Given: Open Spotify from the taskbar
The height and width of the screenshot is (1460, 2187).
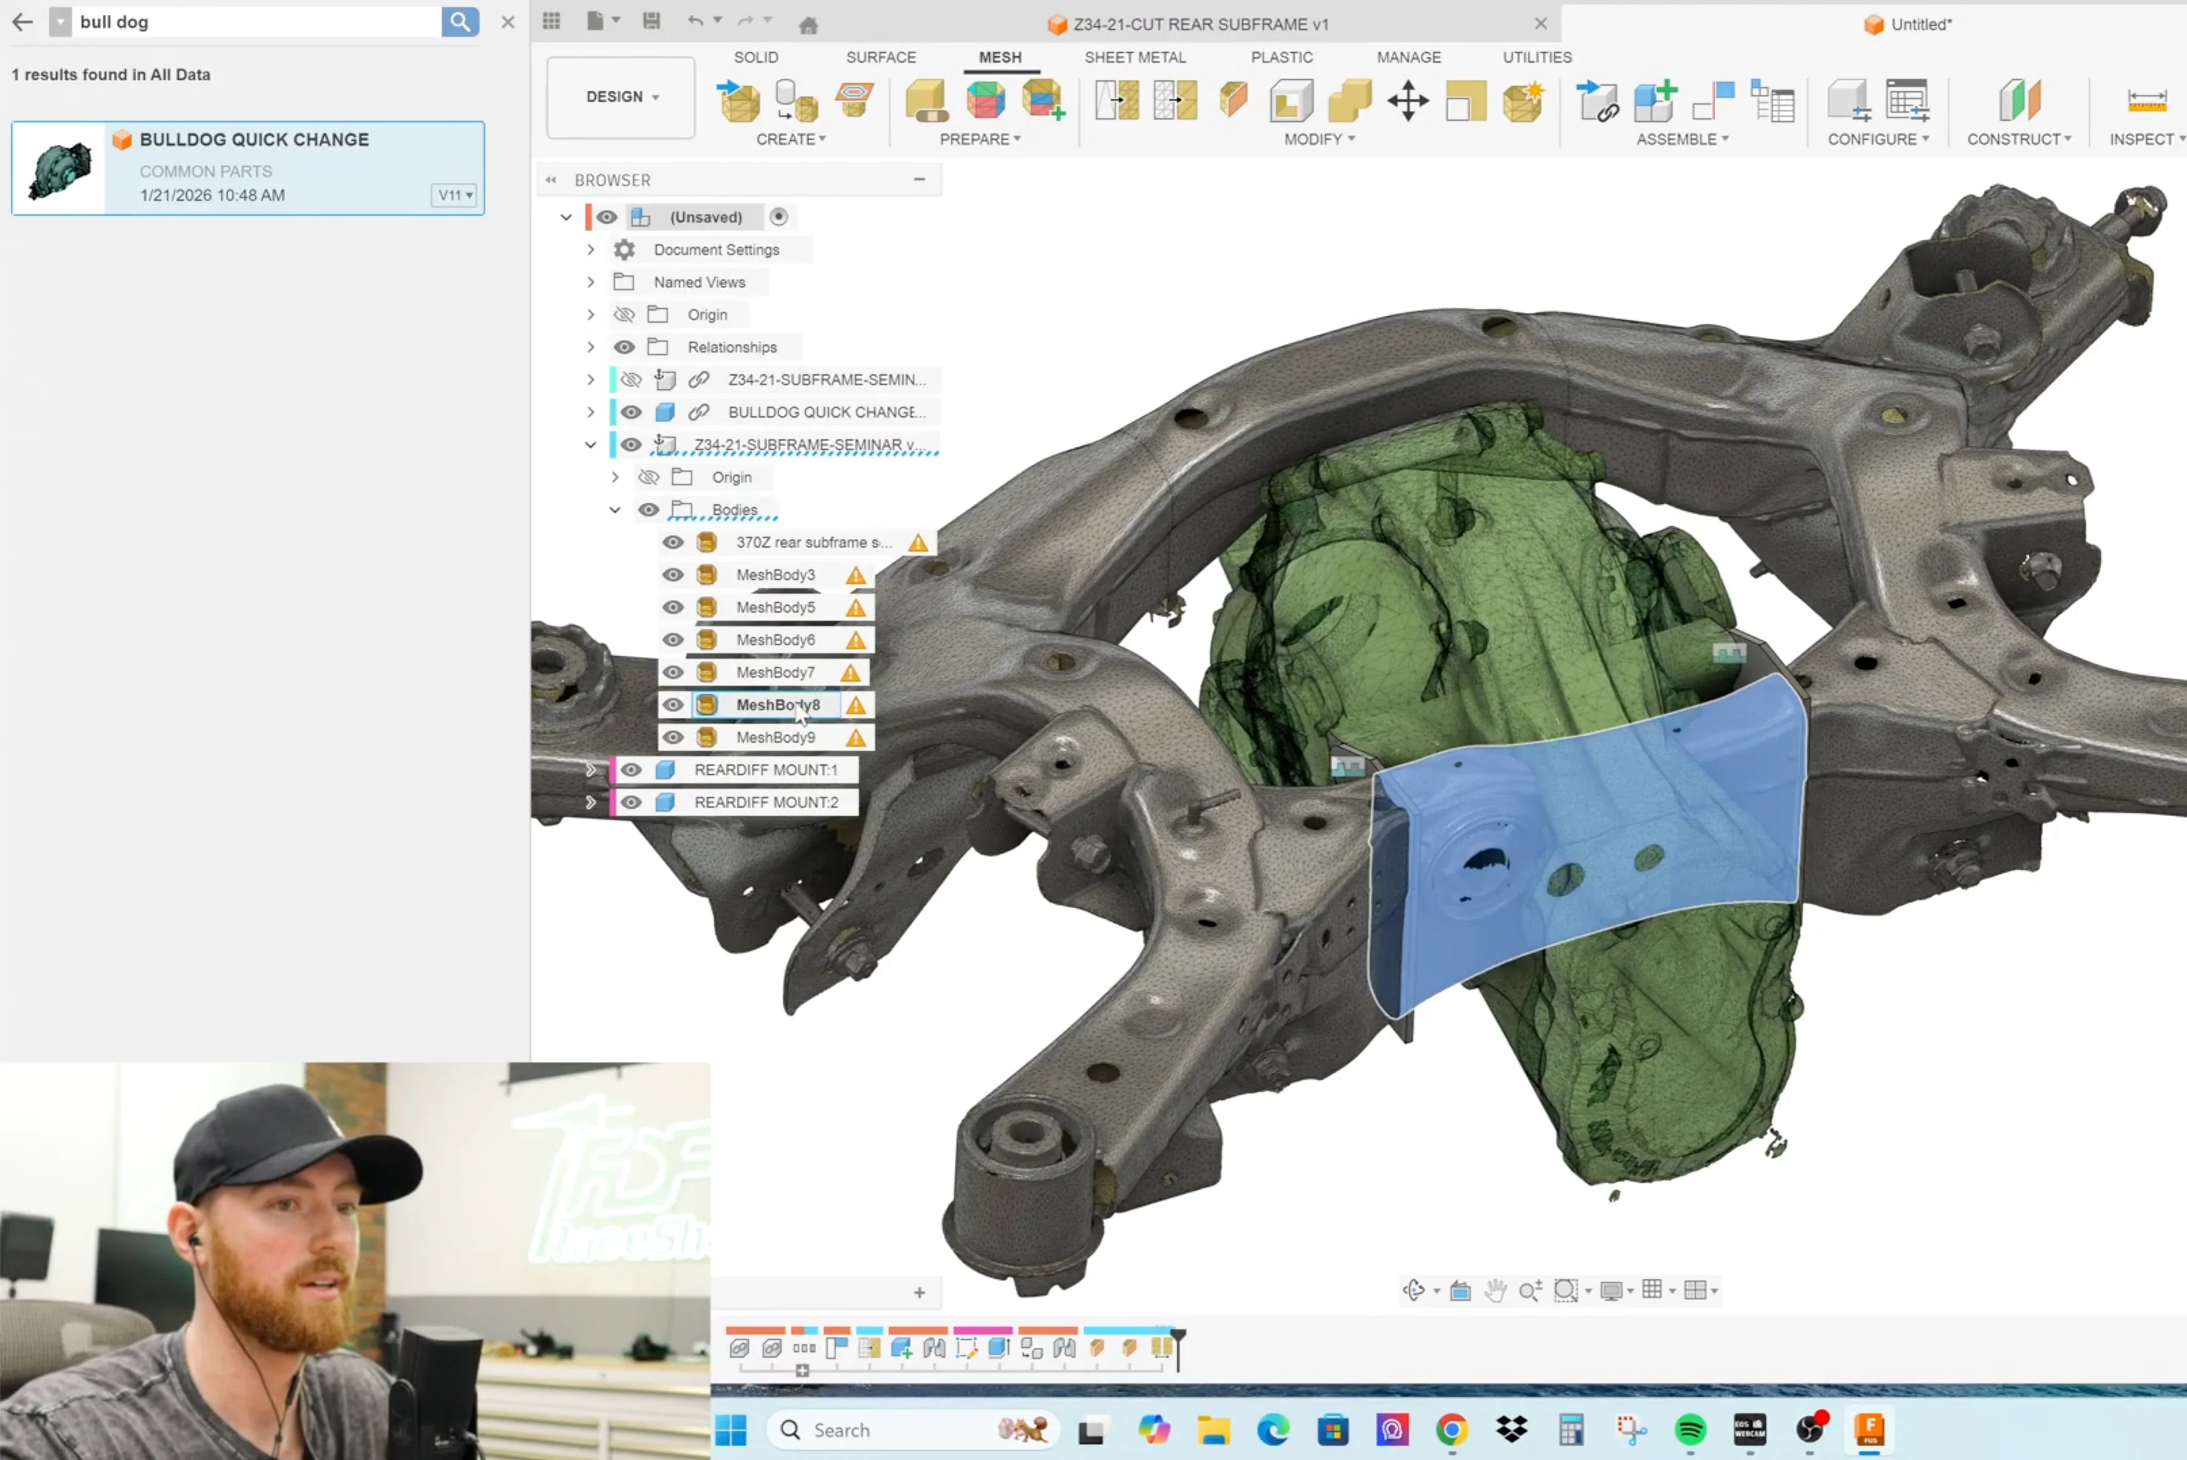Looking at the screenshot, I should pos(1689,1429).
